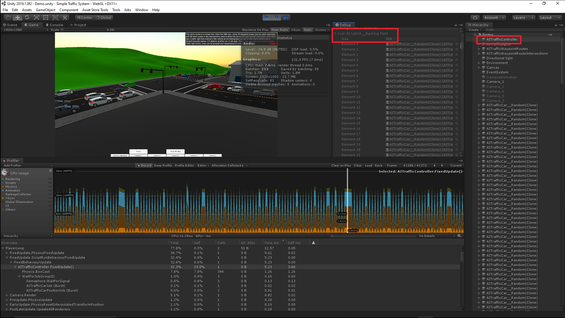Click the Pause button in the toolbar
The width and height of the screenshot is (565, 318).
(276, 17)
